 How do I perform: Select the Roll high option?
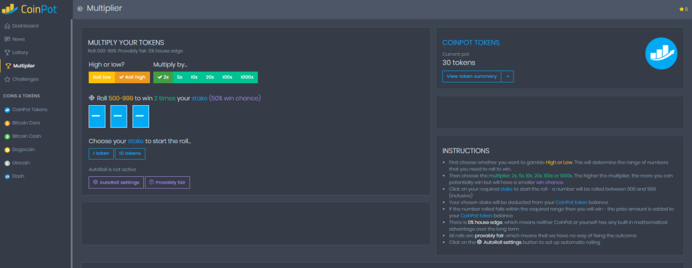tap(133, 77)
